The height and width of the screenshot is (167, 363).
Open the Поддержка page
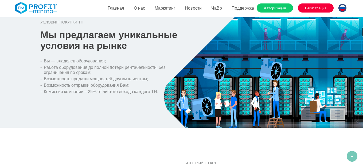(243, 8)
